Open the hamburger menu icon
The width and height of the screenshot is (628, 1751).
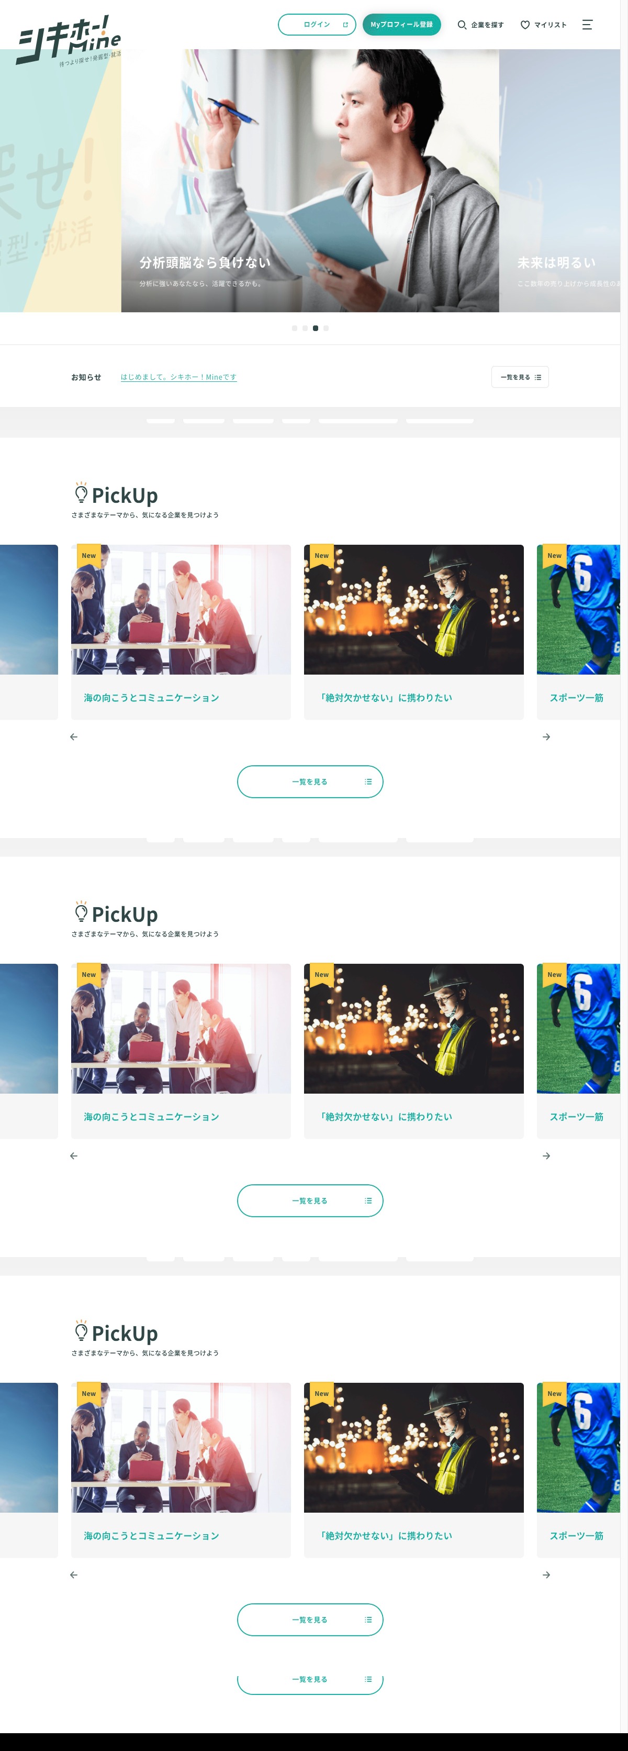tap(587, 25)
